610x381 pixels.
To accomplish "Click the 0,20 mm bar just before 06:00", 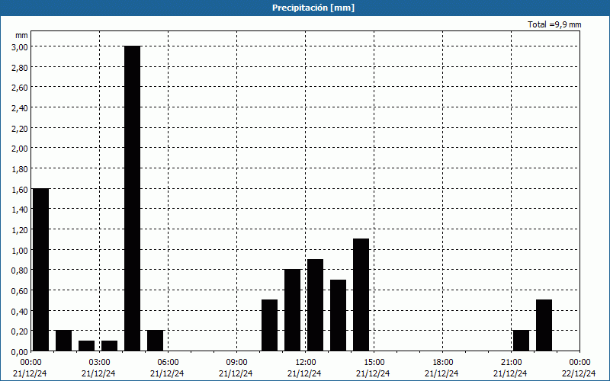I will pyautogui.click(x=156, y=340).
